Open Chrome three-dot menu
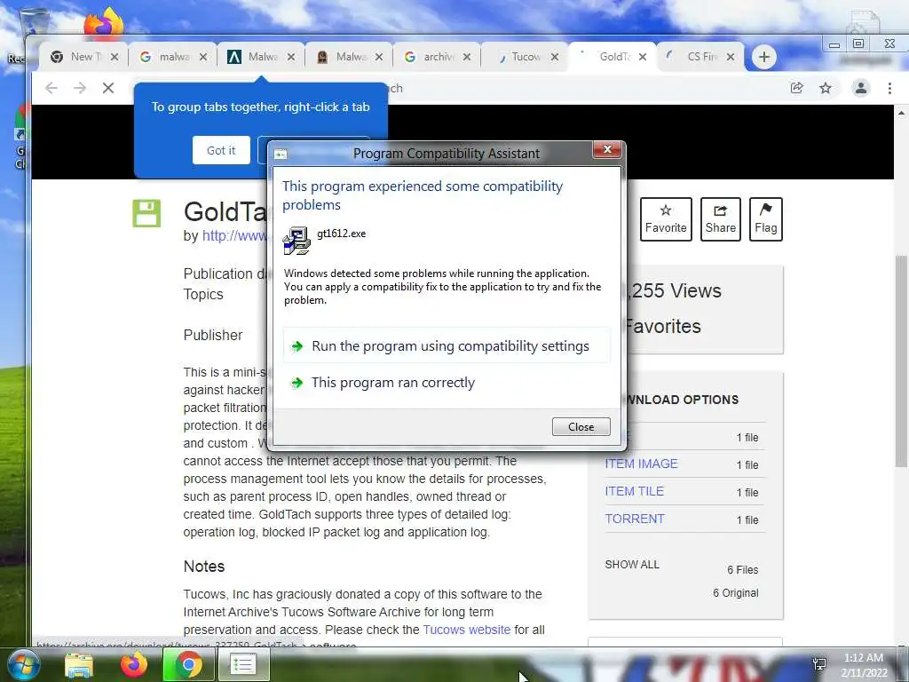Image resolution: width=909 pixels, height=682 pixels. pyautogui.click(x=889, y=88)
